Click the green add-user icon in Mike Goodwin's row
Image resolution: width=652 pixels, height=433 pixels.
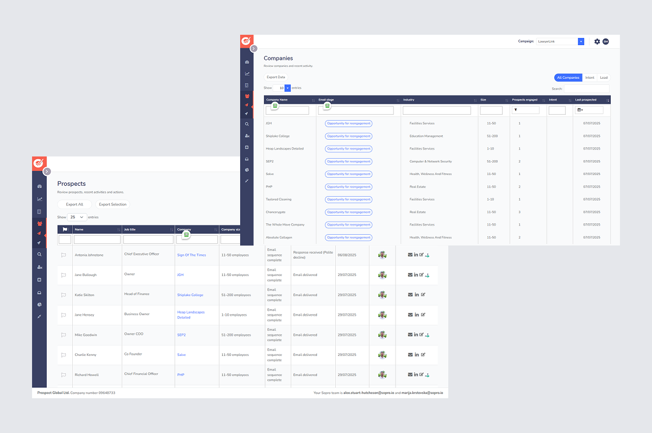coord(428,335)
